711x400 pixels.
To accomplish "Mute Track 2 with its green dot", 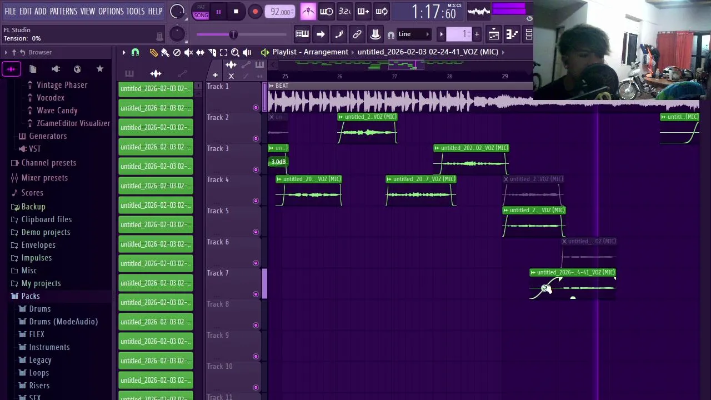I will (256, 138).
